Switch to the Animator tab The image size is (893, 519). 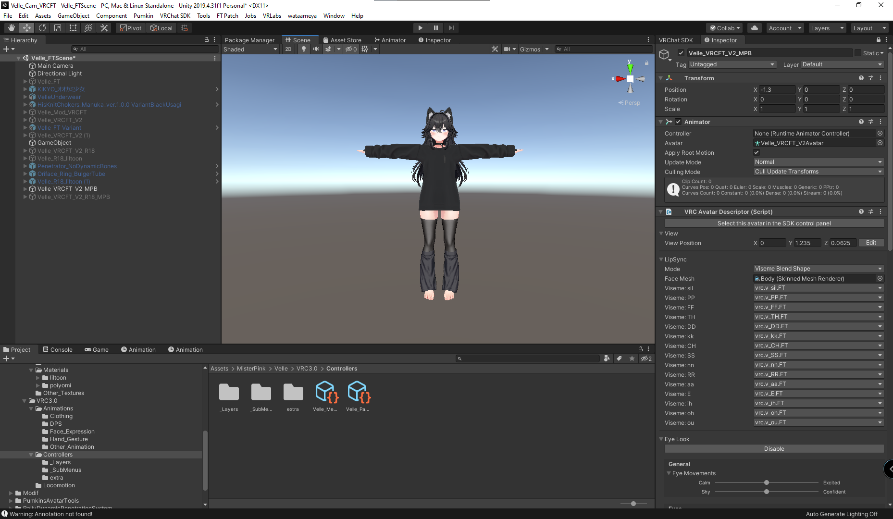pyautogui.click(x=390, y=40)
